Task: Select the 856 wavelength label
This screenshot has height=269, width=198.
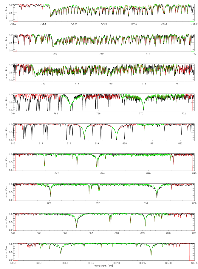Action: pyautogui.click(x=194, y=203)
